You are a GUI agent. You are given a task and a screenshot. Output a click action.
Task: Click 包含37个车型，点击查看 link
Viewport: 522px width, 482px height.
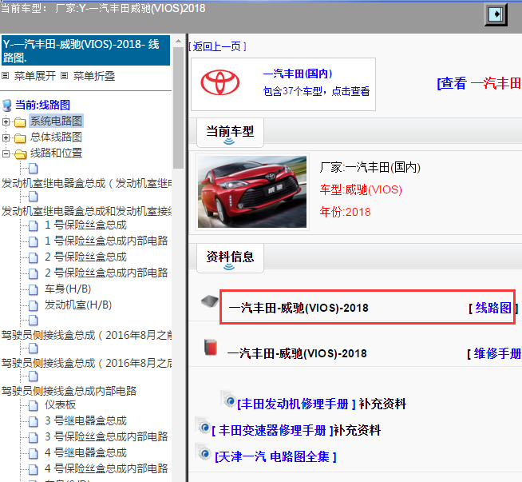pos(316,91)
